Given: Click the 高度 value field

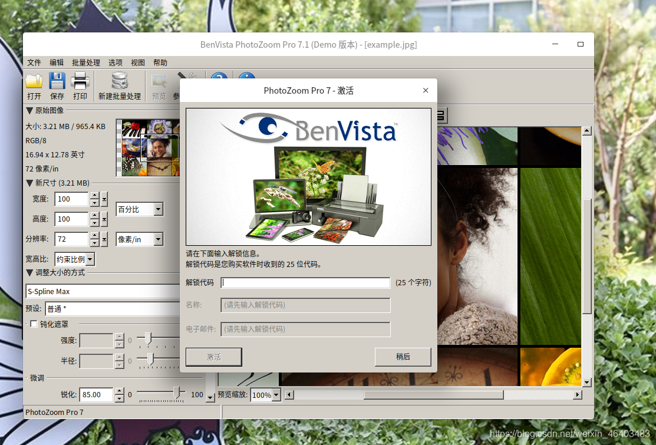Looking at the screenshot, I should (x=71, y=219).
